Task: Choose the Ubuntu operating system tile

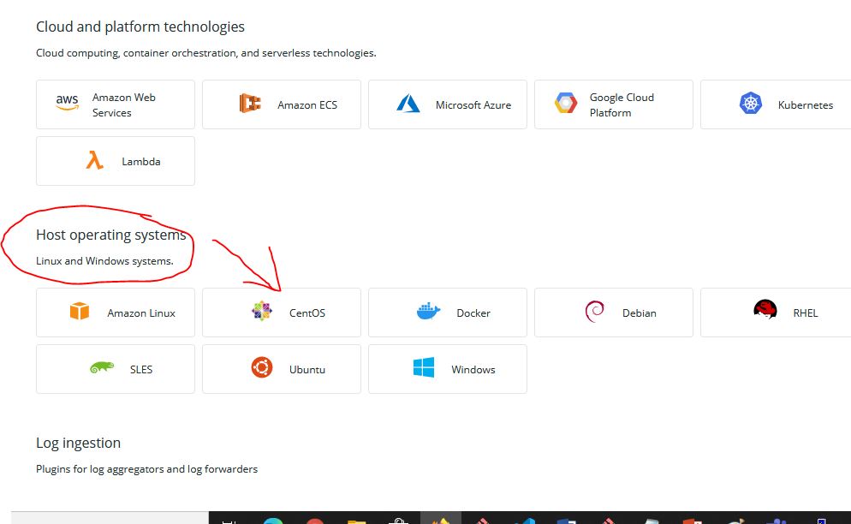Action: (x=282, y=369)
